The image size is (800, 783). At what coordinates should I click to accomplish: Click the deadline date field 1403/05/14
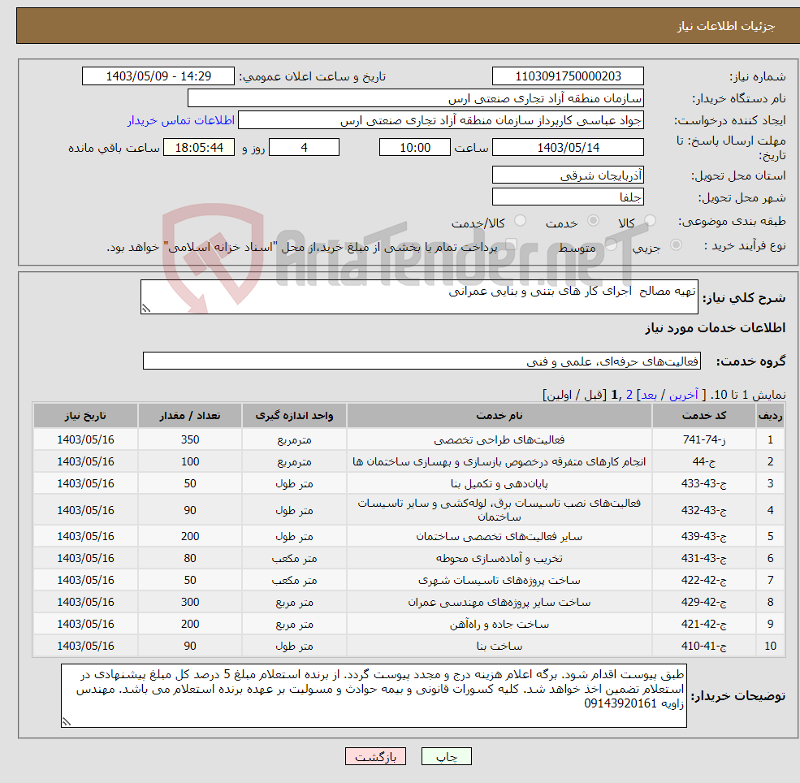[568, 147]
